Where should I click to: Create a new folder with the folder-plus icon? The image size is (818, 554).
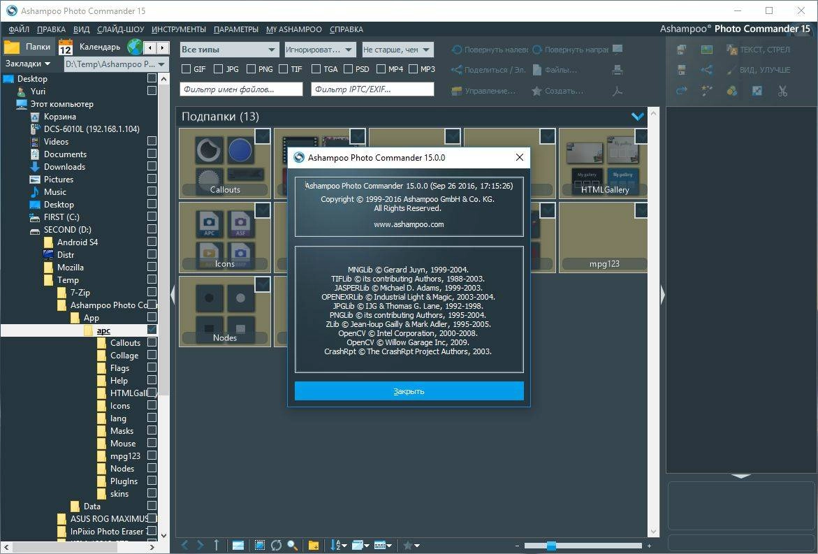314,545
